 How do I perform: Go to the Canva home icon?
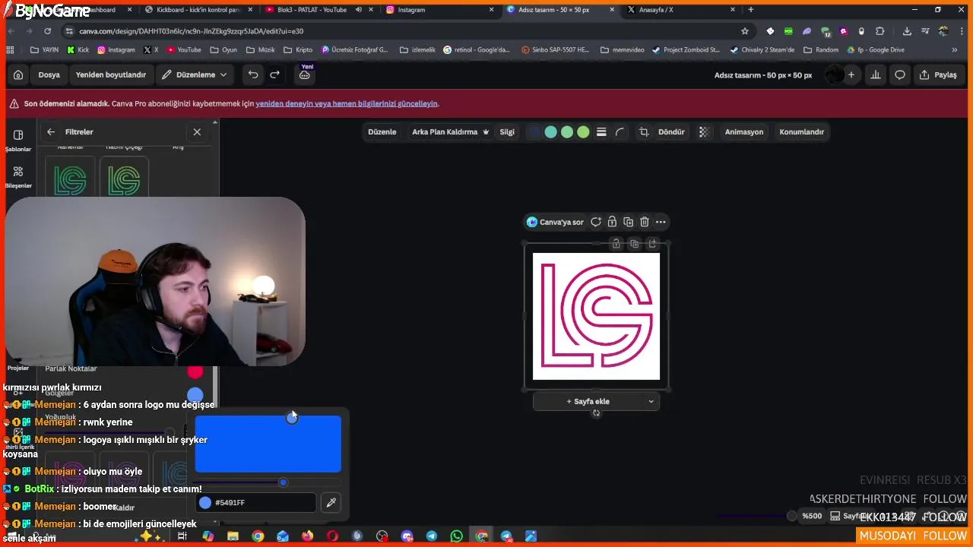click(18, 74)
